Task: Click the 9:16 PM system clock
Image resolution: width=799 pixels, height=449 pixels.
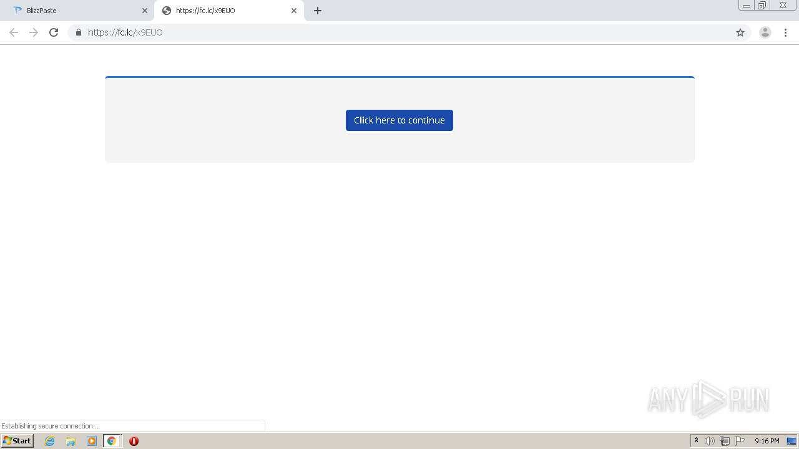Action: click(767, 441)
